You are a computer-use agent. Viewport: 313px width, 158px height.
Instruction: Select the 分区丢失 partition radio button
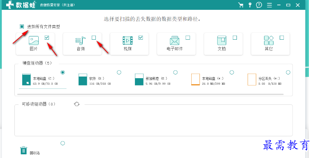pyautogui.click(x=288, y=72)
